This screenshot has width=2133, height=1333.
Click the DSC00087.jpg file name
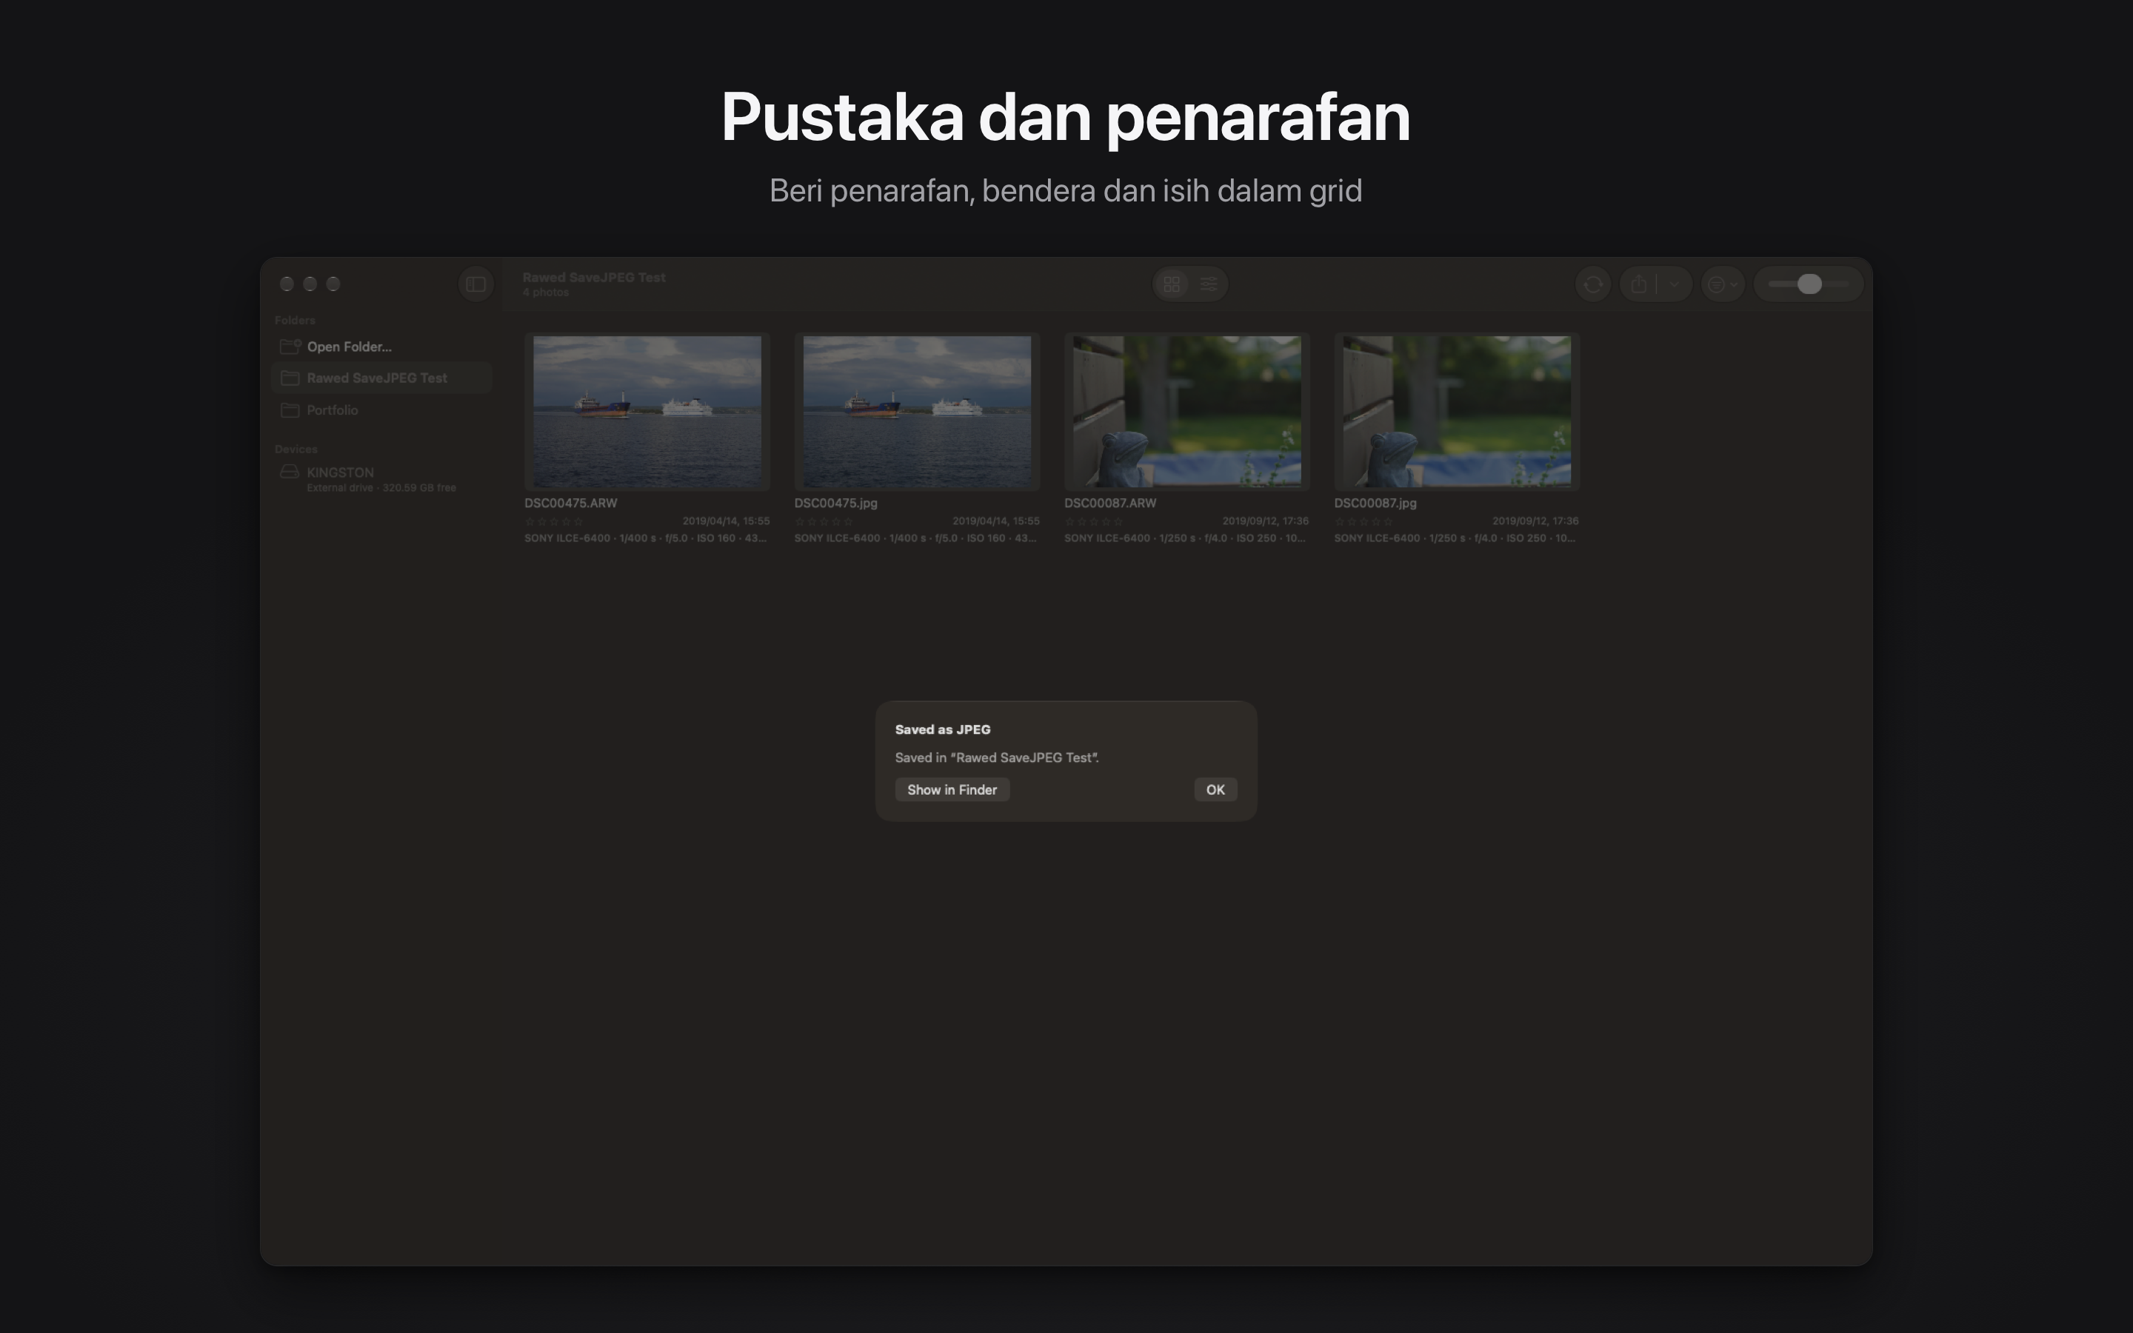1375,504
